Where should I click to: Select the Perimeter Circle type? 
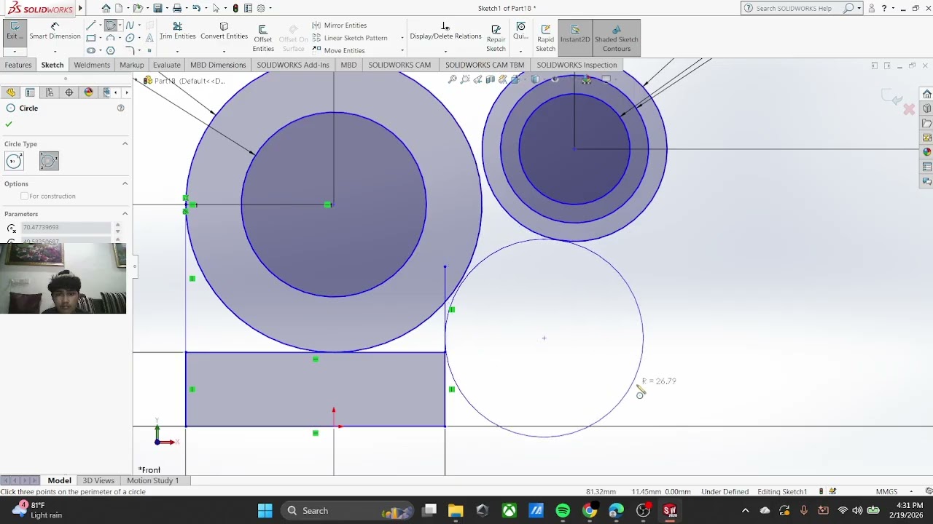(49, 161)
